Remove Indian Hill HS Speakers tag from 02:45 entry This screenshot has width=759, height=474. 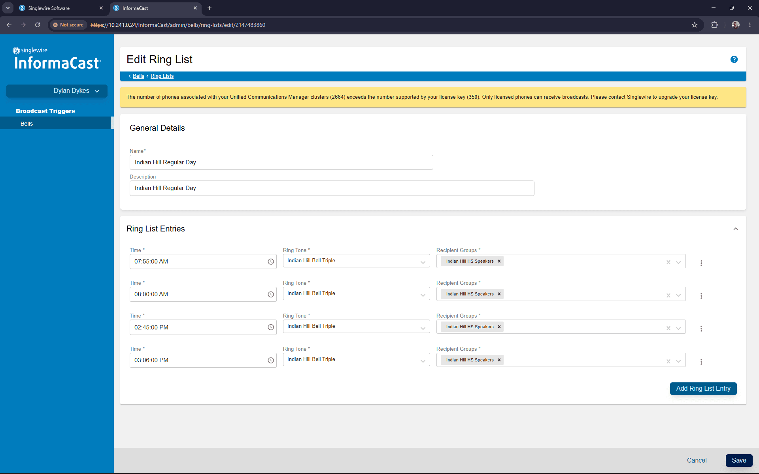pyautogui.click(x=499, y=327)
